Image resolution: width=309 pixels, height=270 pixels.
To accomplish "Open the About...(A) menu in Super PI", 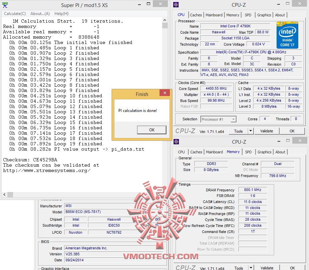I will point(40,14).
